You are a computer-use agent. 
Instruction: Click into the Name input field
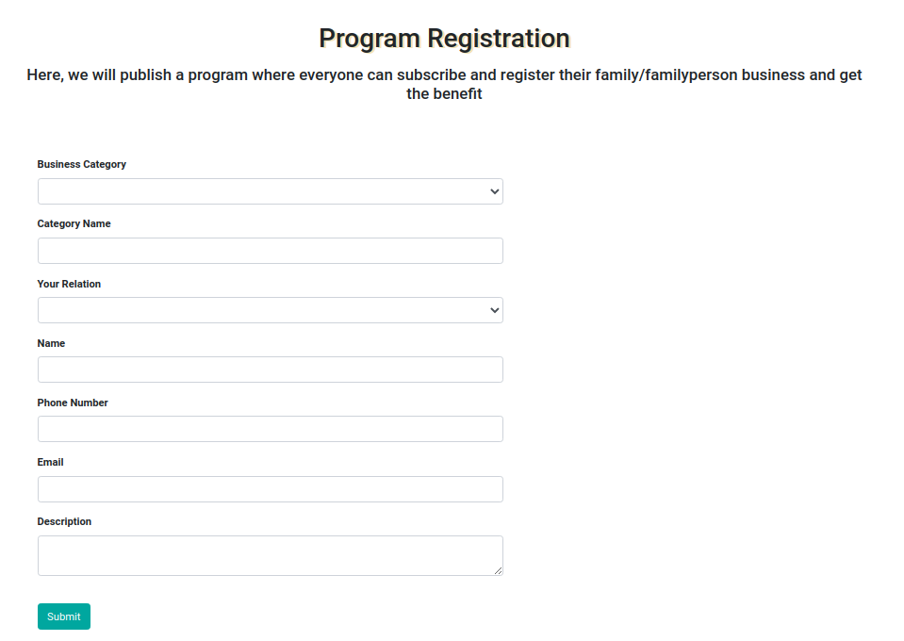[270, 370]
